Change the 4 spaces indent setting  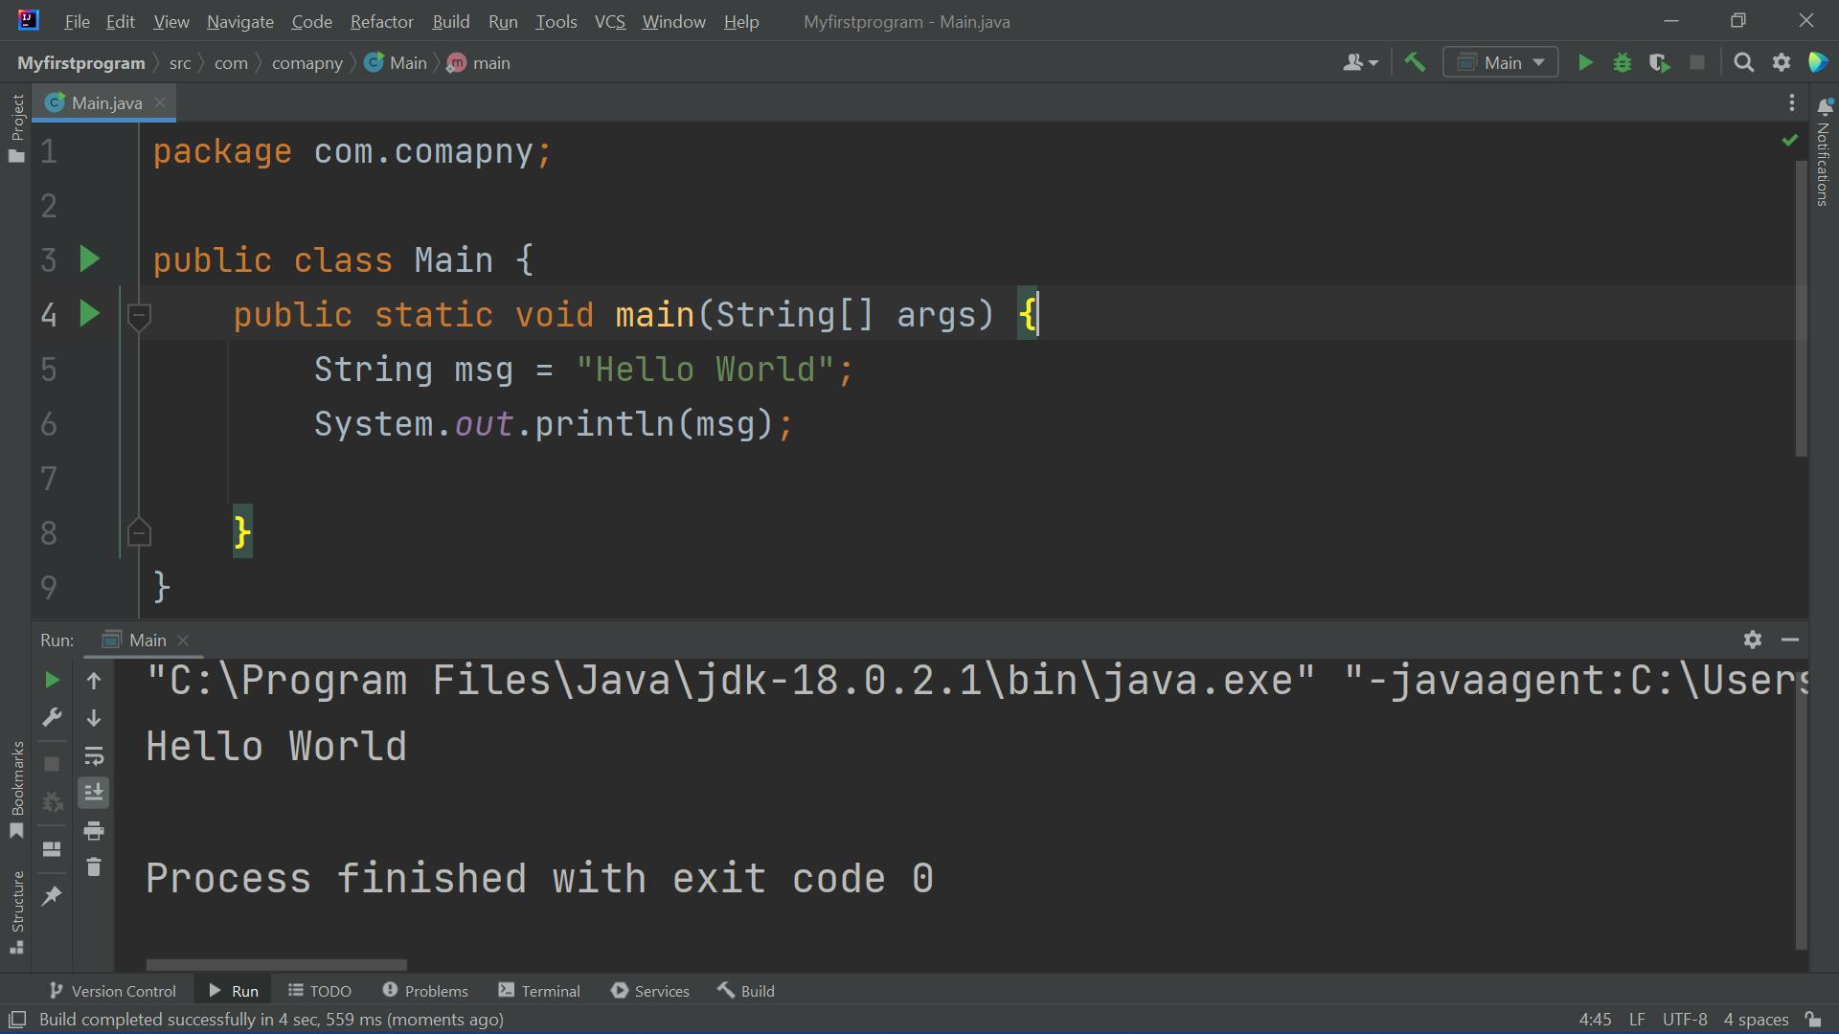tap(1756, 1020)
